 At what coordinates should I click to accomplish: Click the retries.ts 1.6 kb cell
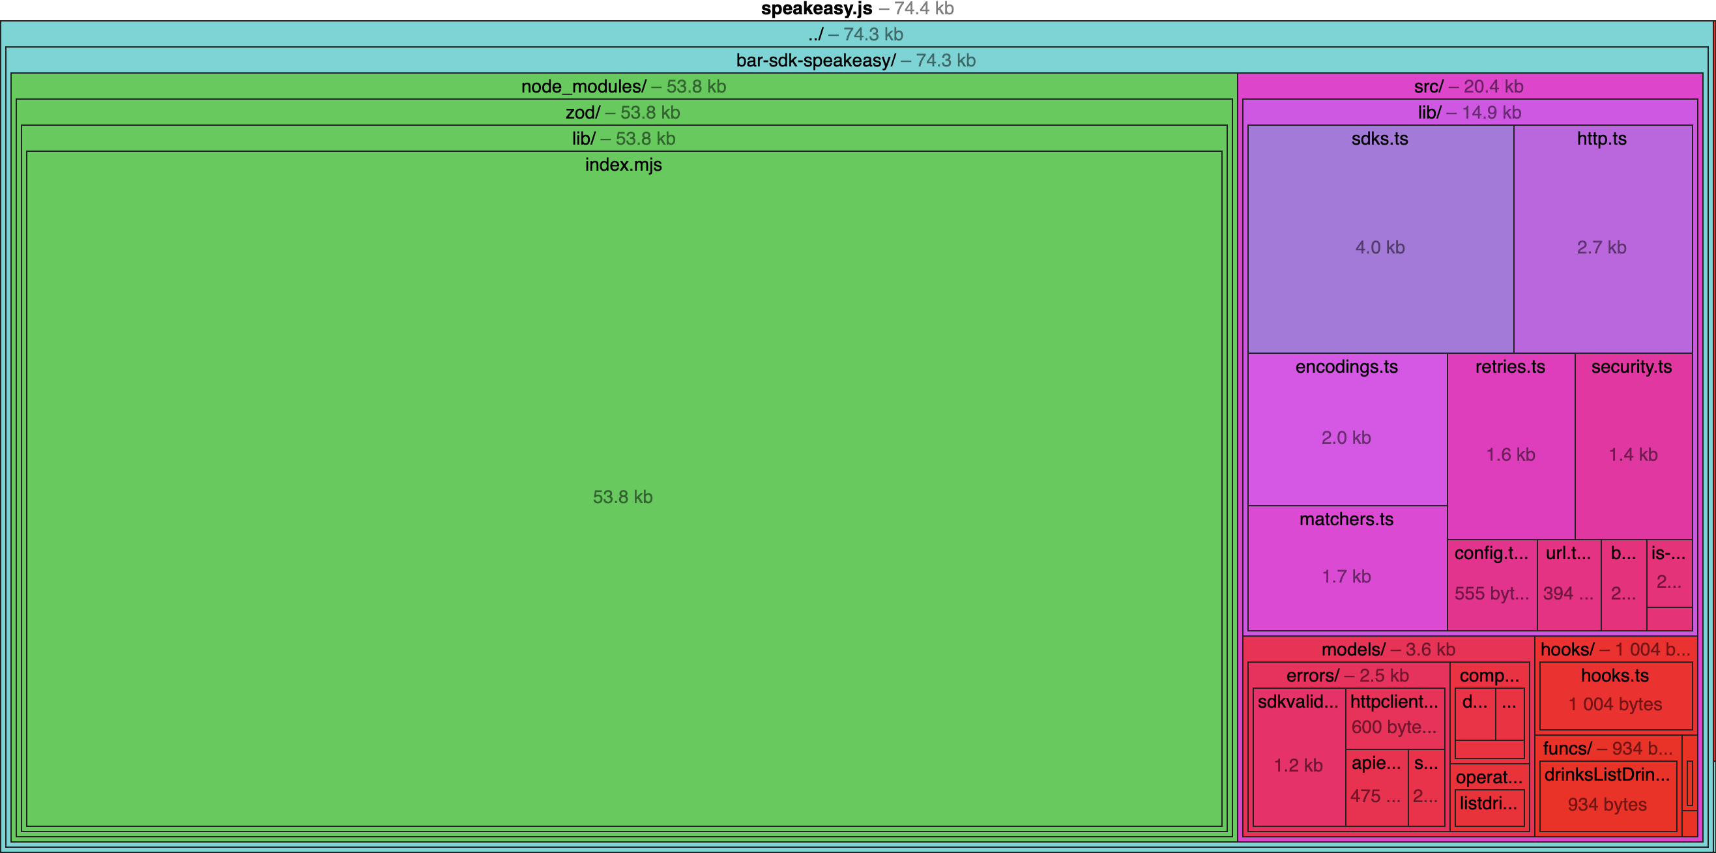point(1510,446)
